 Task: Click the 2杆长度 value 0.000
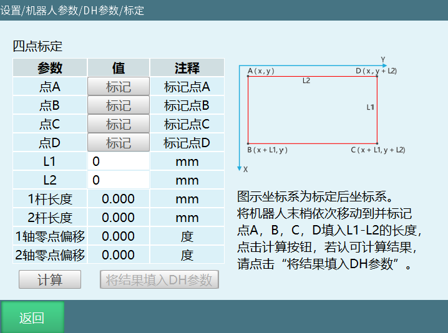[x=119, y=218]
